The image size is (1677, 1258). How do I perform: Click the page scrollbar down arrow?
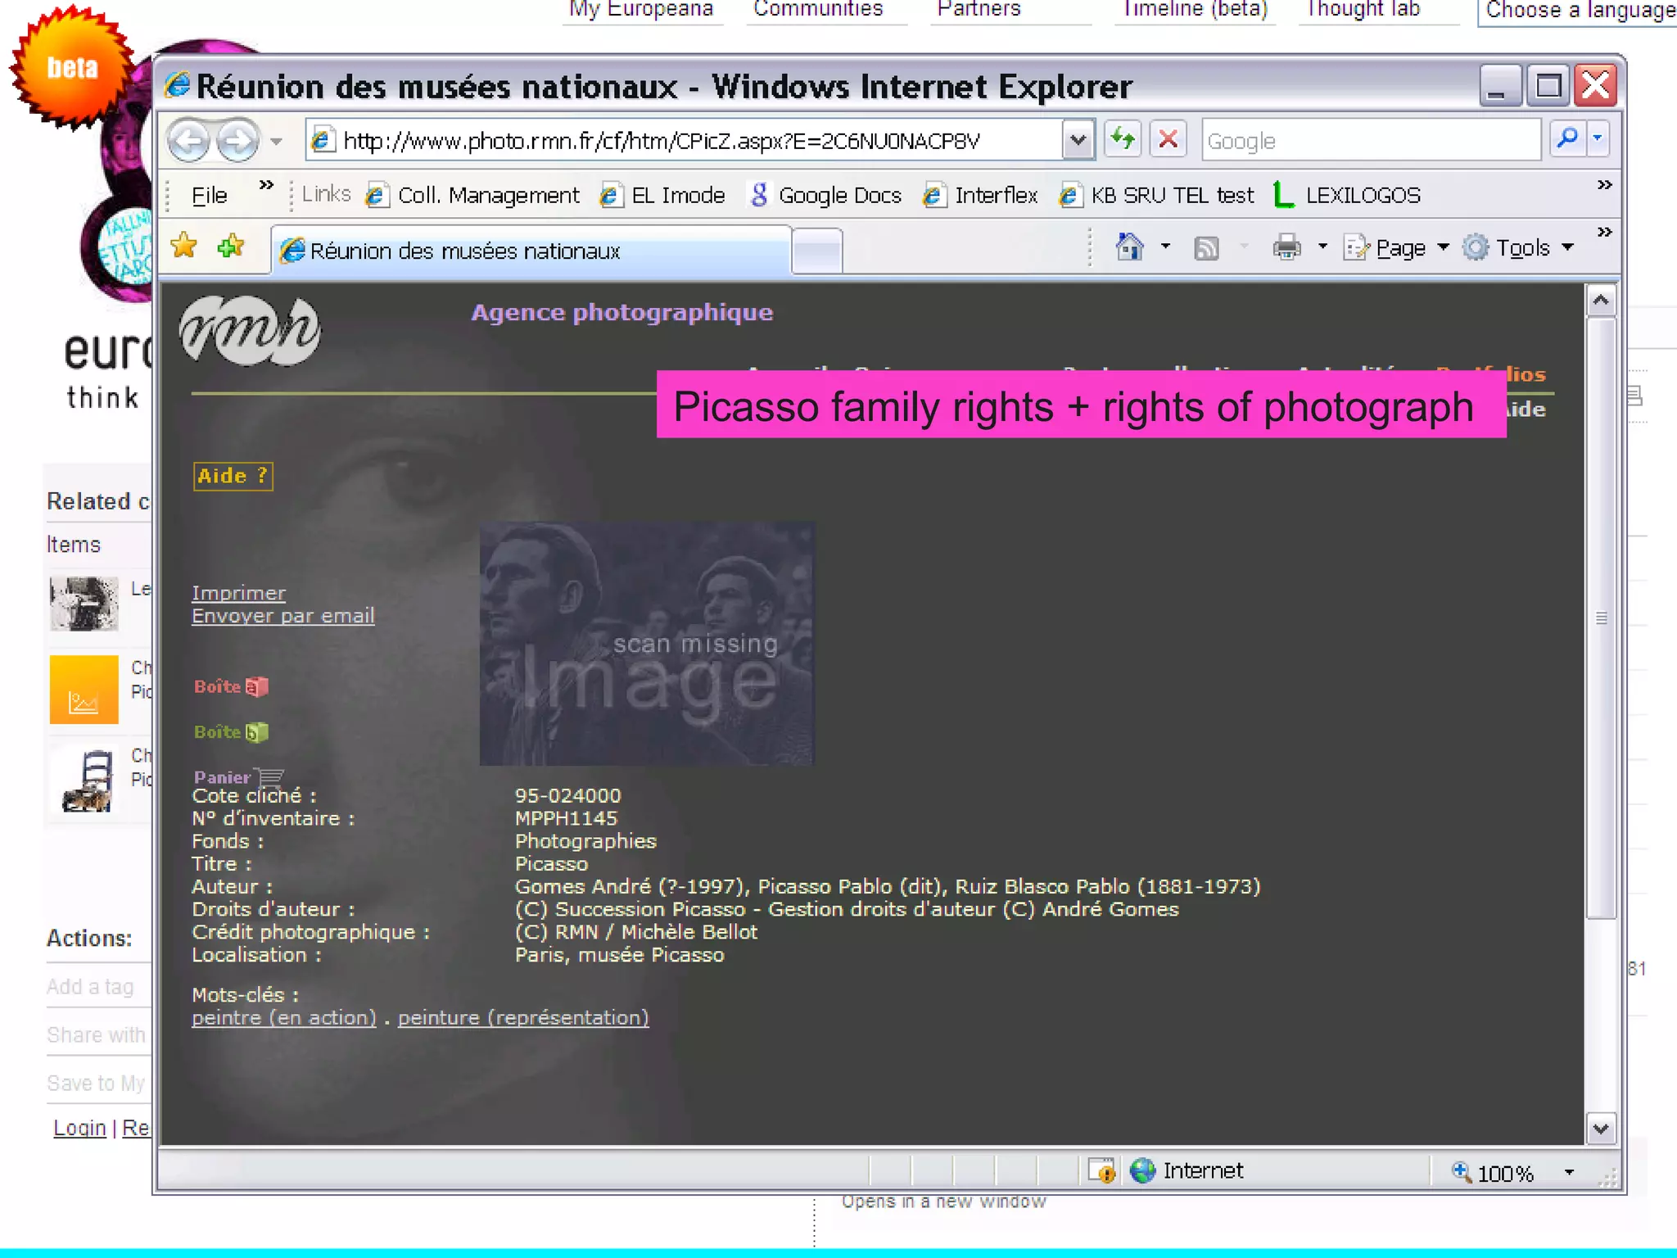(1601, 1129)
